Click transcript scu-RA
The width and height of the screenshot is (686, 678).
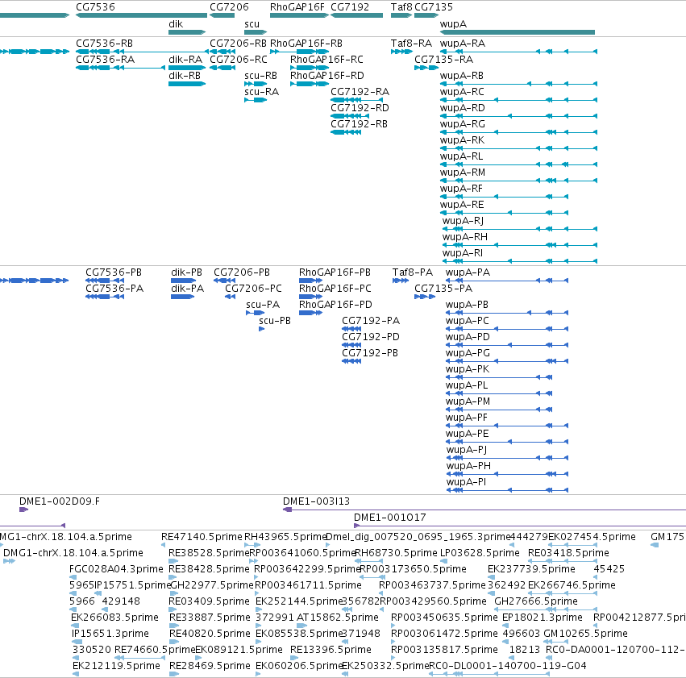pyautogui.click(x=261, y=92)
